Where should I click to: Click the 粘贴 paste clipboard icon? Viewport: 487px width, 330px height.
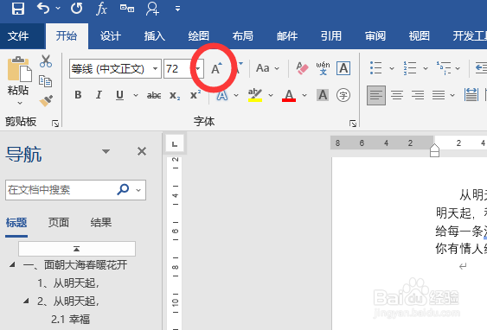point(19,69)
